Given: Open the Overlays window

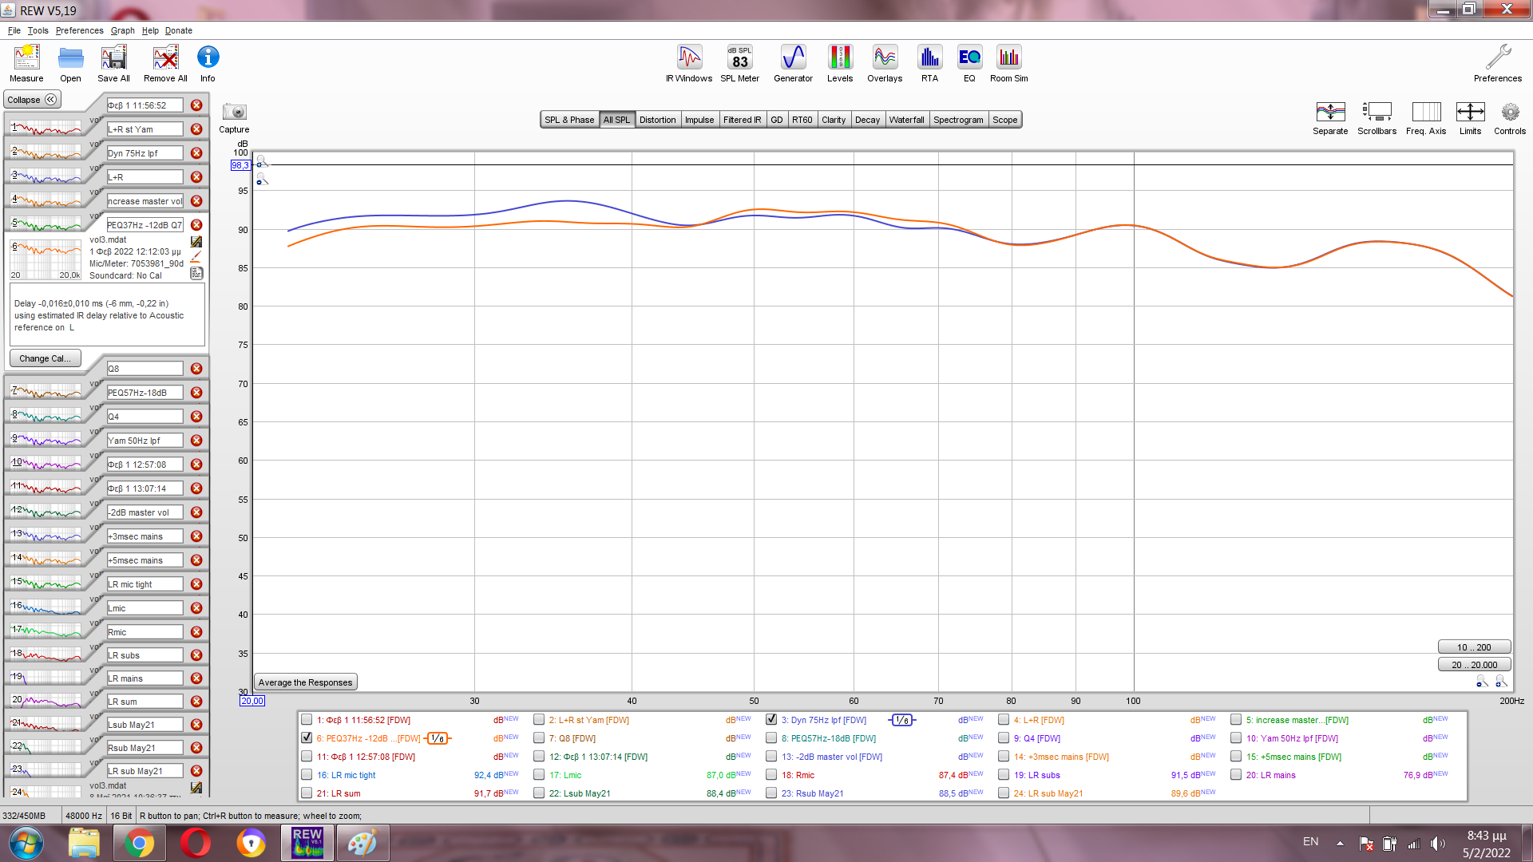Looking at the screenshot, I should tap(885, 63).
